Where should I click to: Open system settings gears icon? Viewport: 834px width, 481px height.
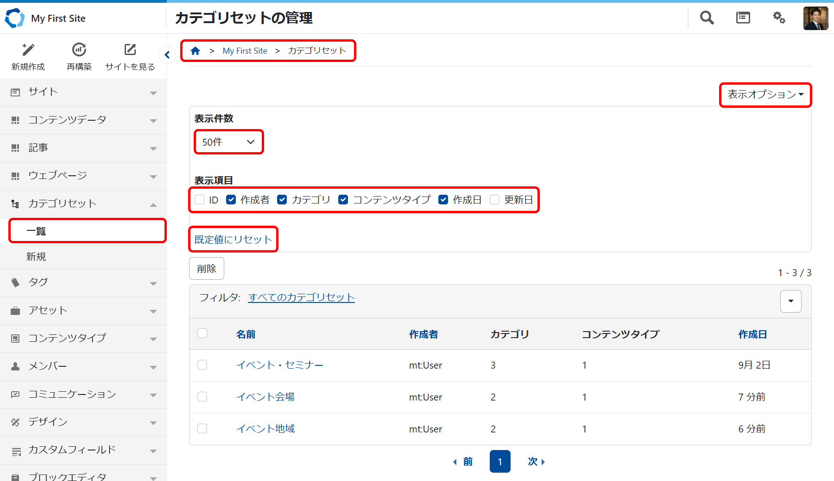point(779,18)
